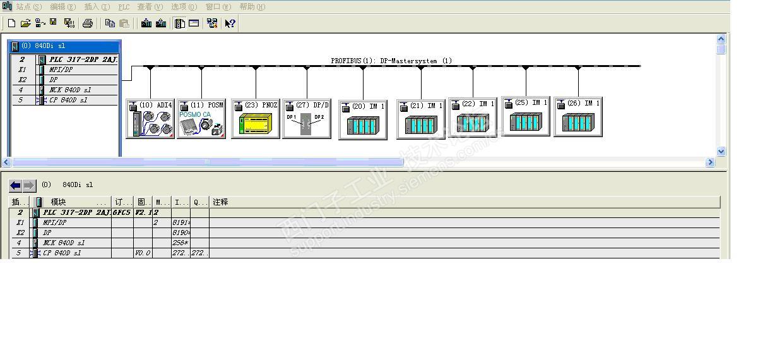Click the context Help arrow icon
Screen dimensions: 782x364
click(x=230, y=23)
